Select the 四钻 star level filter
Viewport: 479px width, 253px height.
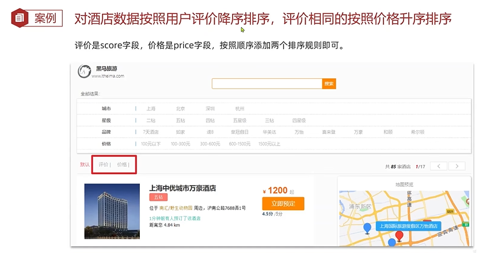coord(210,121)
